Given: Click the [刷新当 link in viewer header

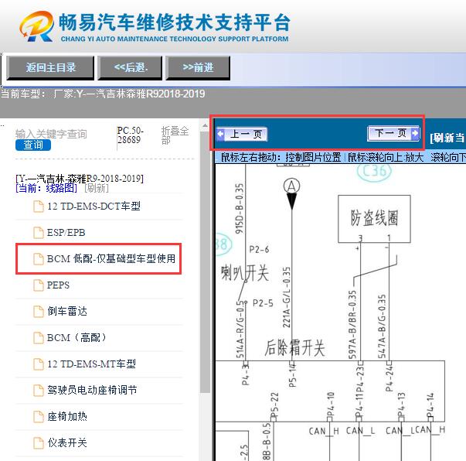Looking at the screenshot, I should pyautogui.click(x=447, y=138).
